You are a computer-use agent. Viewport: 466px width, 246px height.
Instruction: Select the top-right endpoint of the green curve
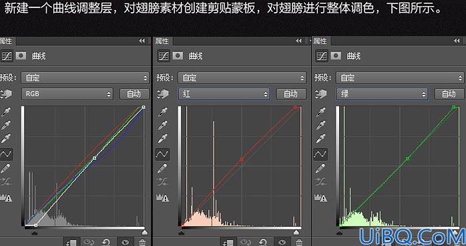click(454, 107)
